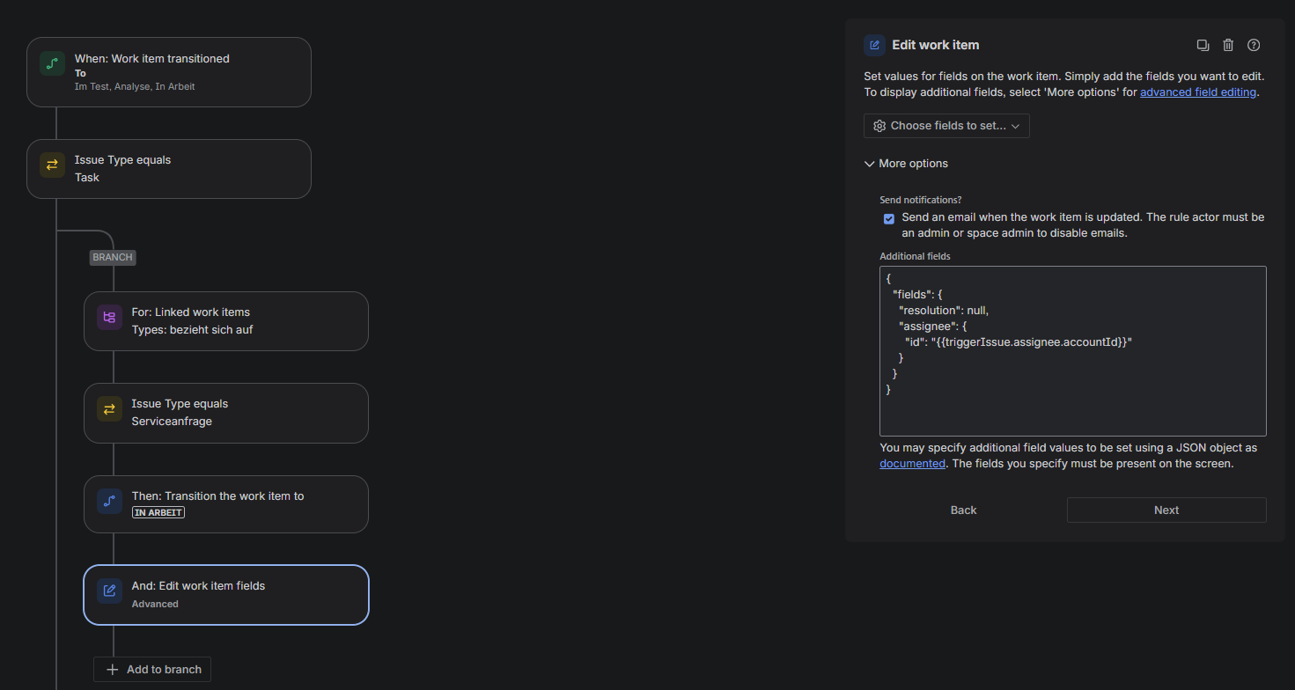Click the 'Advanced' subtitle under Edit work item fields
Image resolution: width=1295 pixels, height=690 pixels.
point(155,604)
